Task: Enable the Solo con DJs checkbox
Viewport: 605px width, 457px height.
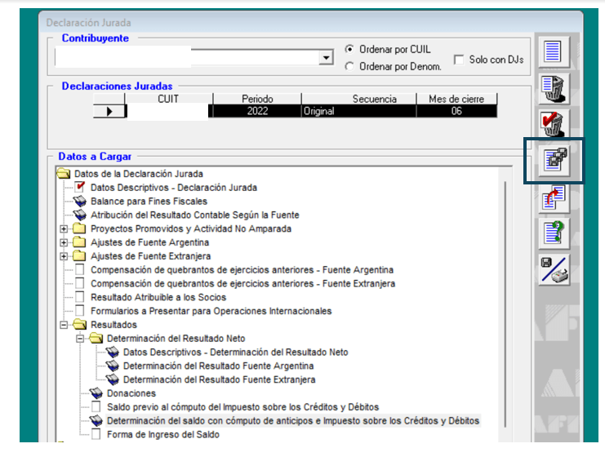Action: click(459, 60)
